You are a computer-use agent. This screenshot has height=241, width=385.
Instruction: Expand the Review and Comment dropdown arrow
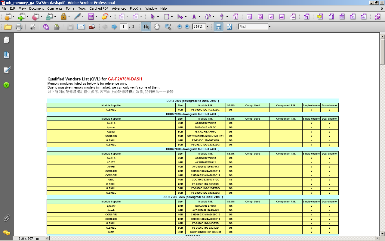point(111,17)
